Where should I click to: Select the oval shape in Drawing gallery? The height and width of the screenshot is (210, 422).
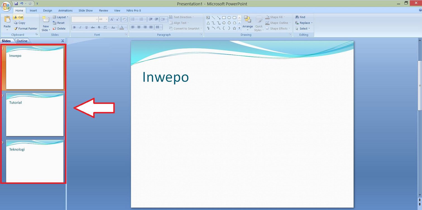(229, 18)
